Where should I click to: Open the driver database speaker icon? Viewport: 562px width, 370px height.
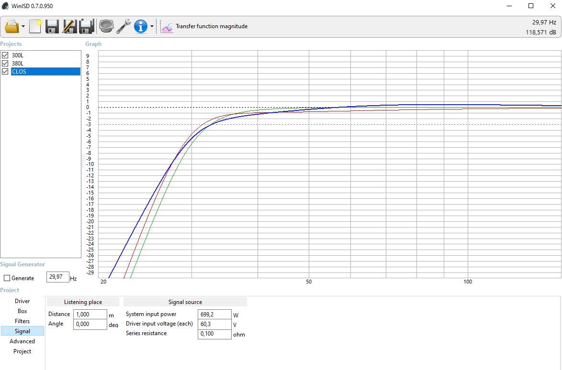[x=106, y=26]
